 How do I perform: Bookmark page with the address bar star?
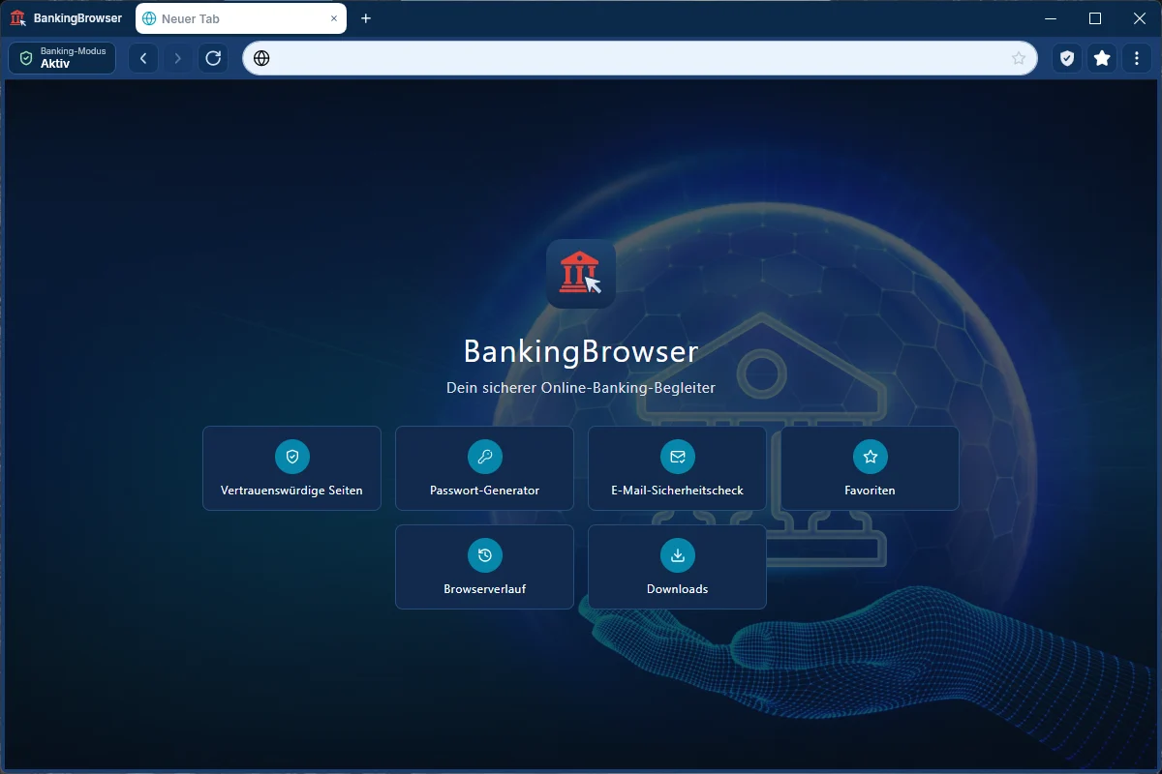point(1019,58)
